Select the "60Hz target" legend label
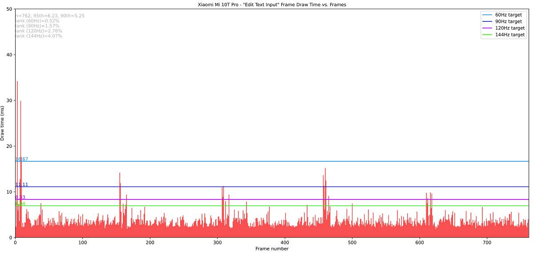 tap(508, 15)
